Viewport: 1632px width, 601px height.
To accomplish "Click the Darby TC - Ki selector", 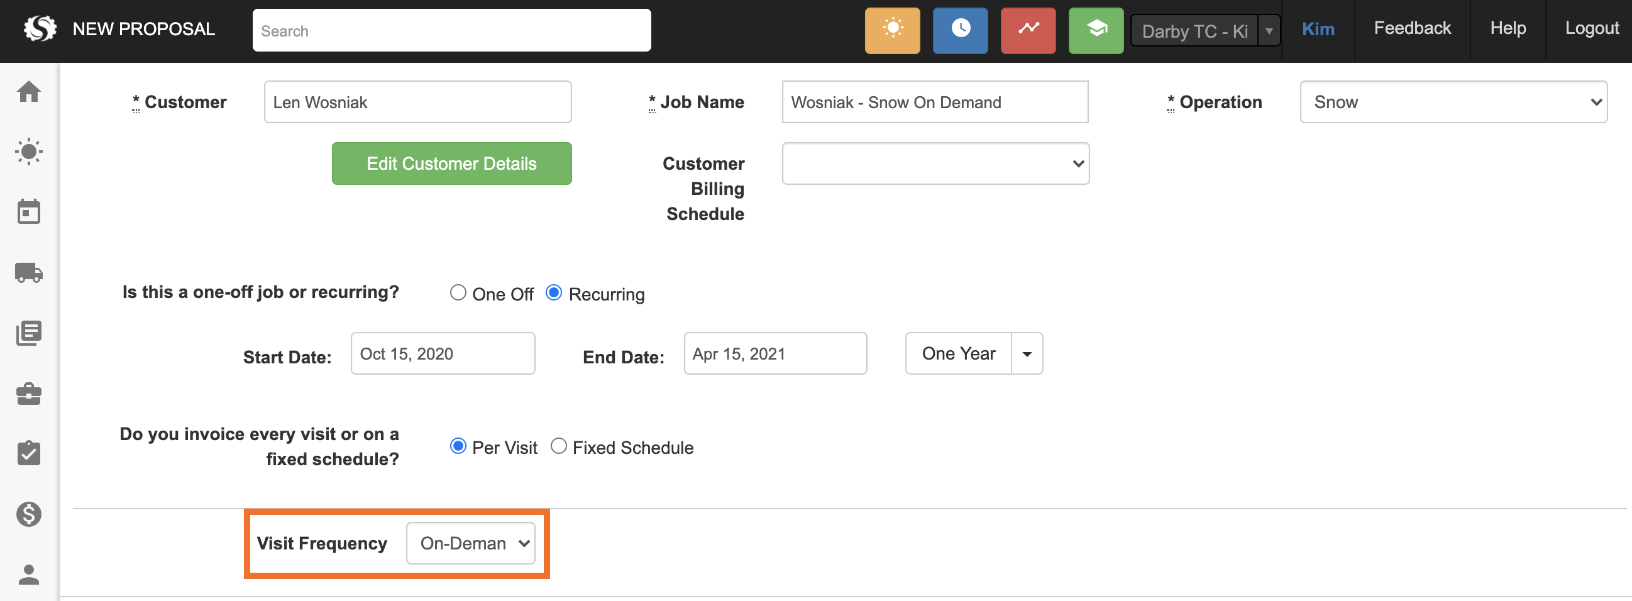I will click(1194, 30).
